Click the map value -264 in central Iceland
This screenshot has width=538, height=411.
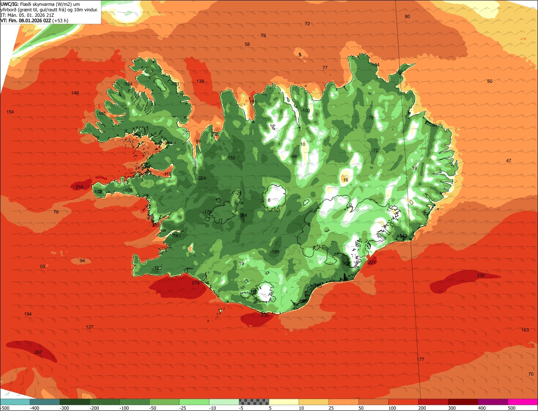point(242,215)
